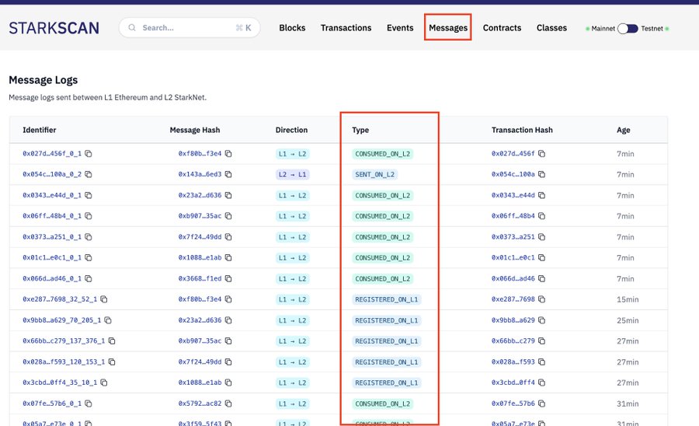
Task: Copy identifier 0x66bb…c279_137_376_1
Action: pos(112,340)
